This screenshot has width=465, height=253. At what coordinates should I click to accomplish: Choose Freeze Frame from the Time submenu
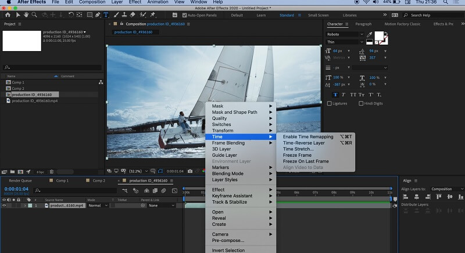[x=297, y=155]
